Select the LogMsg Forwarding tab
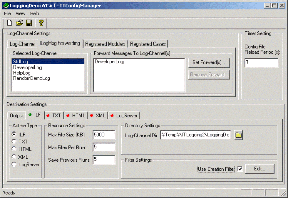288x198 pixels. click(60, 43)
